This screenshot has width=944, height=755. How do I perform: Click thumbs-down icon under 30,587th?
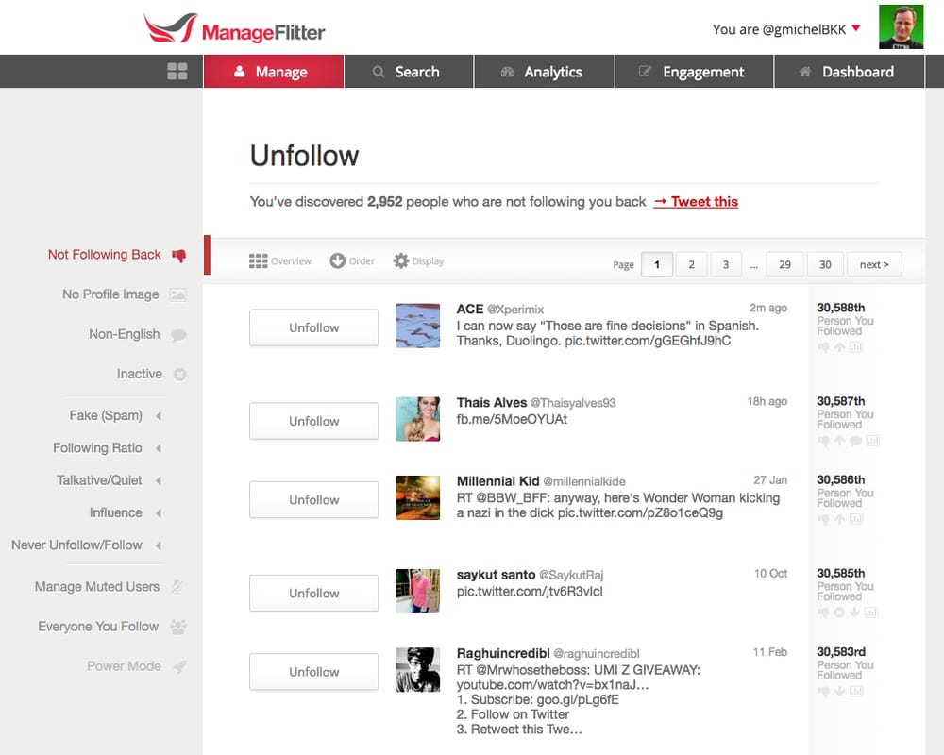pyautogui.click(x=823, y=441)
